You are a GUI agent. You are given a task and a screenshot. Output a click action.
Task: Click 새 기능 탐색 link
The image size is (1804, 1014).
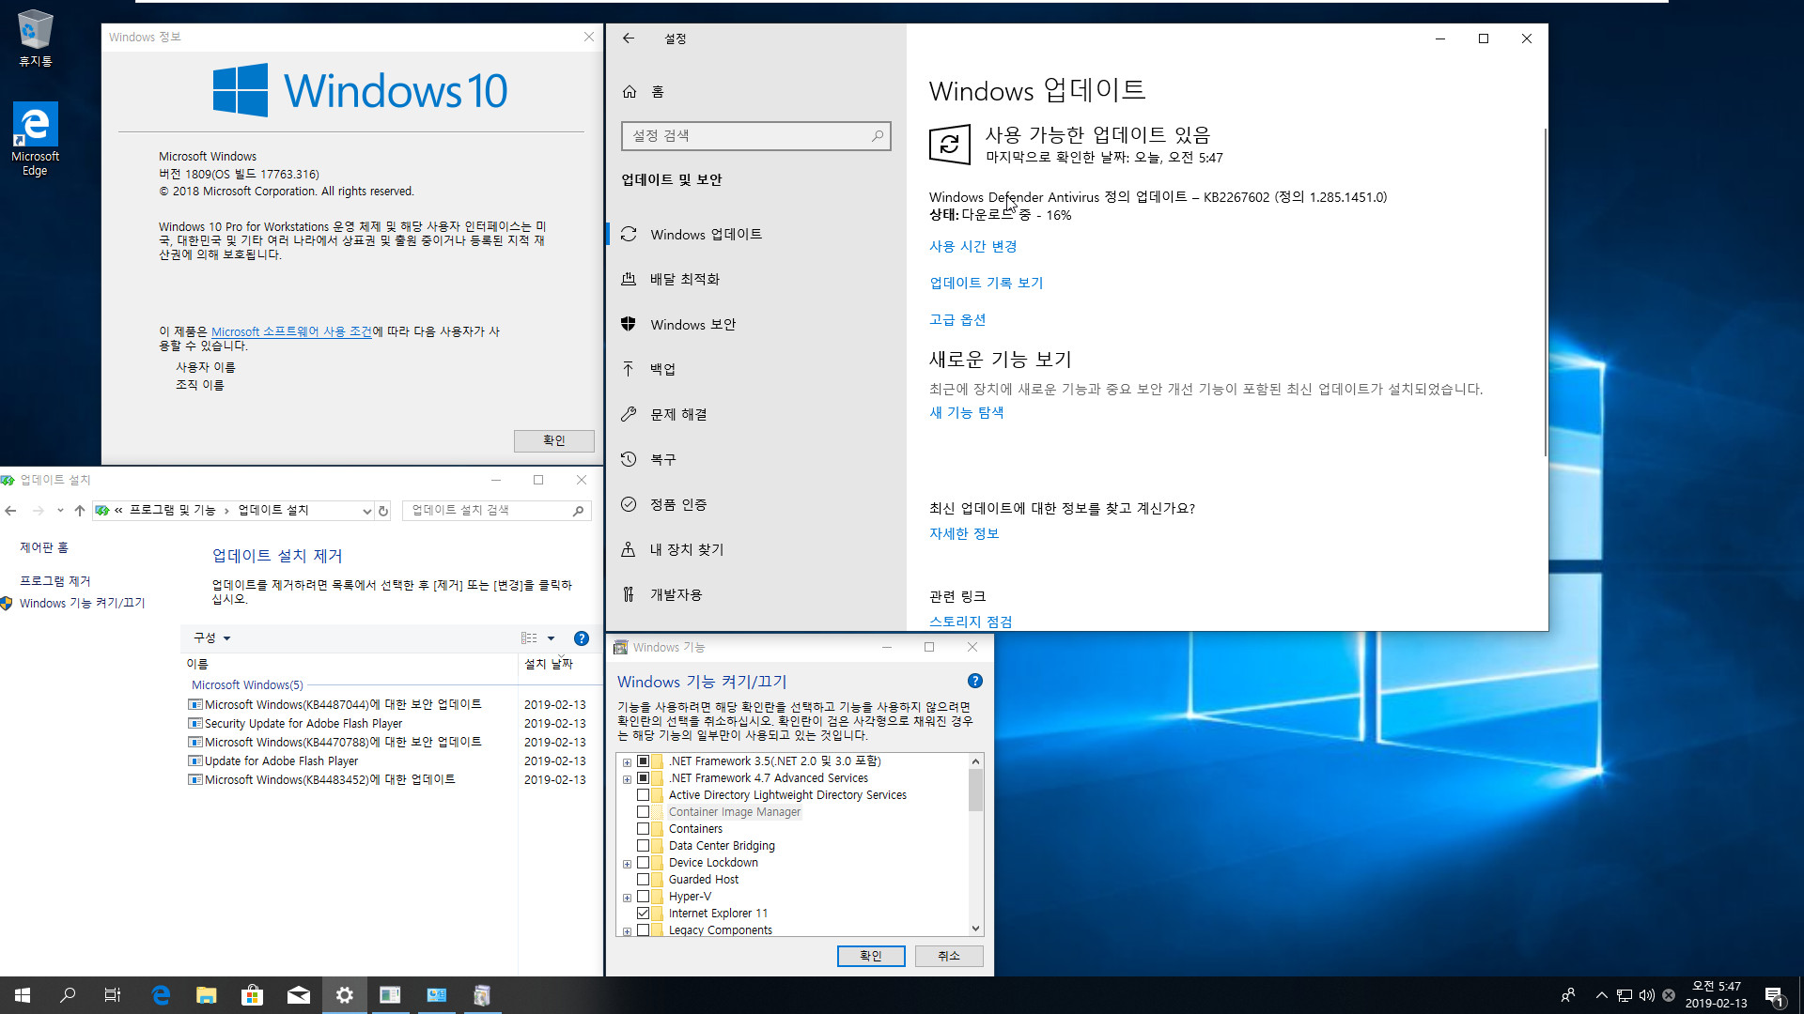coord(966,412)
